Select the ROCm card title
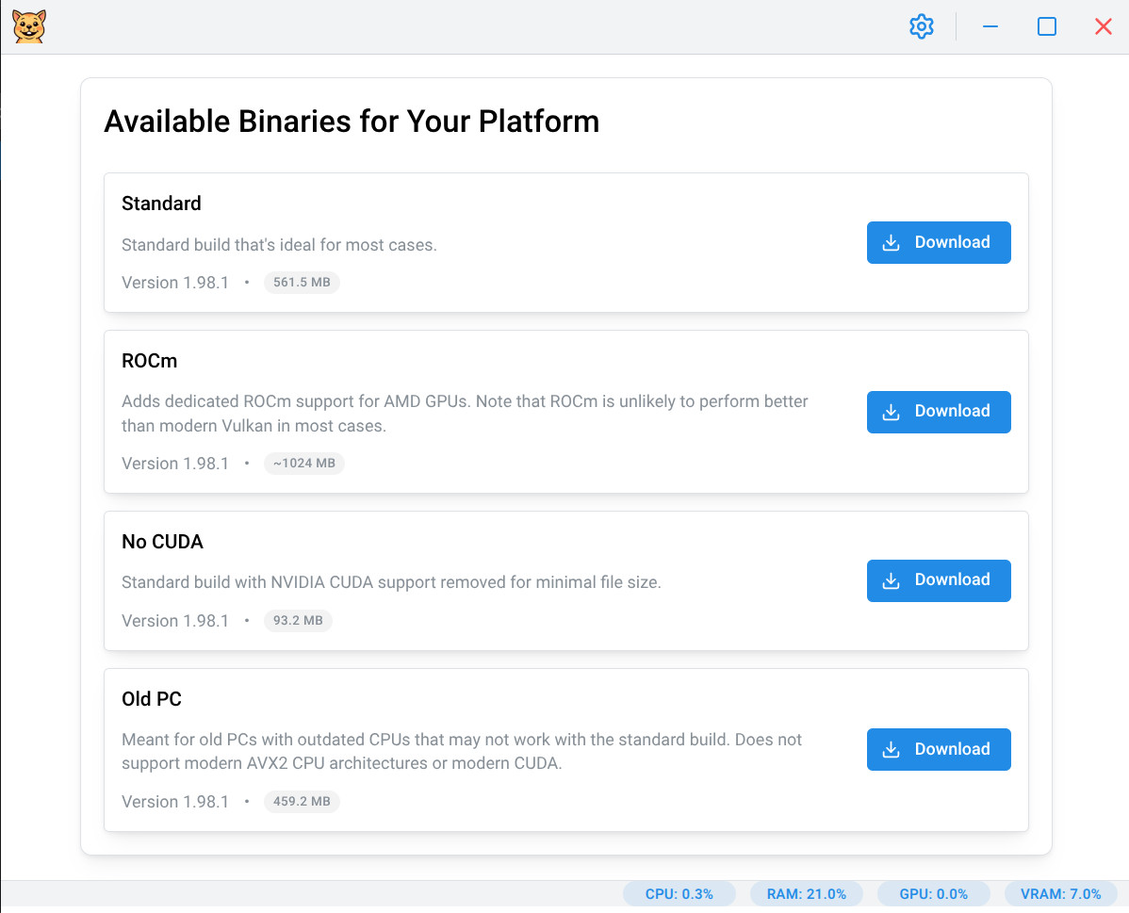1129x913 pixels. (149, 361)
